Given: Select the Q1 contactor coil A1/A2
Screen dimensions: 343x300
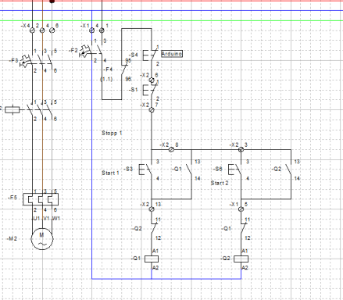Looking at the screenshot, I should [x=152, y=259].
